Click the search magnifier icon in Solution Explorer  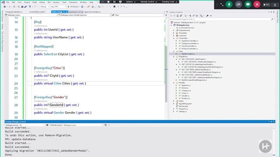pyautogui.click(x=272, y=19)
